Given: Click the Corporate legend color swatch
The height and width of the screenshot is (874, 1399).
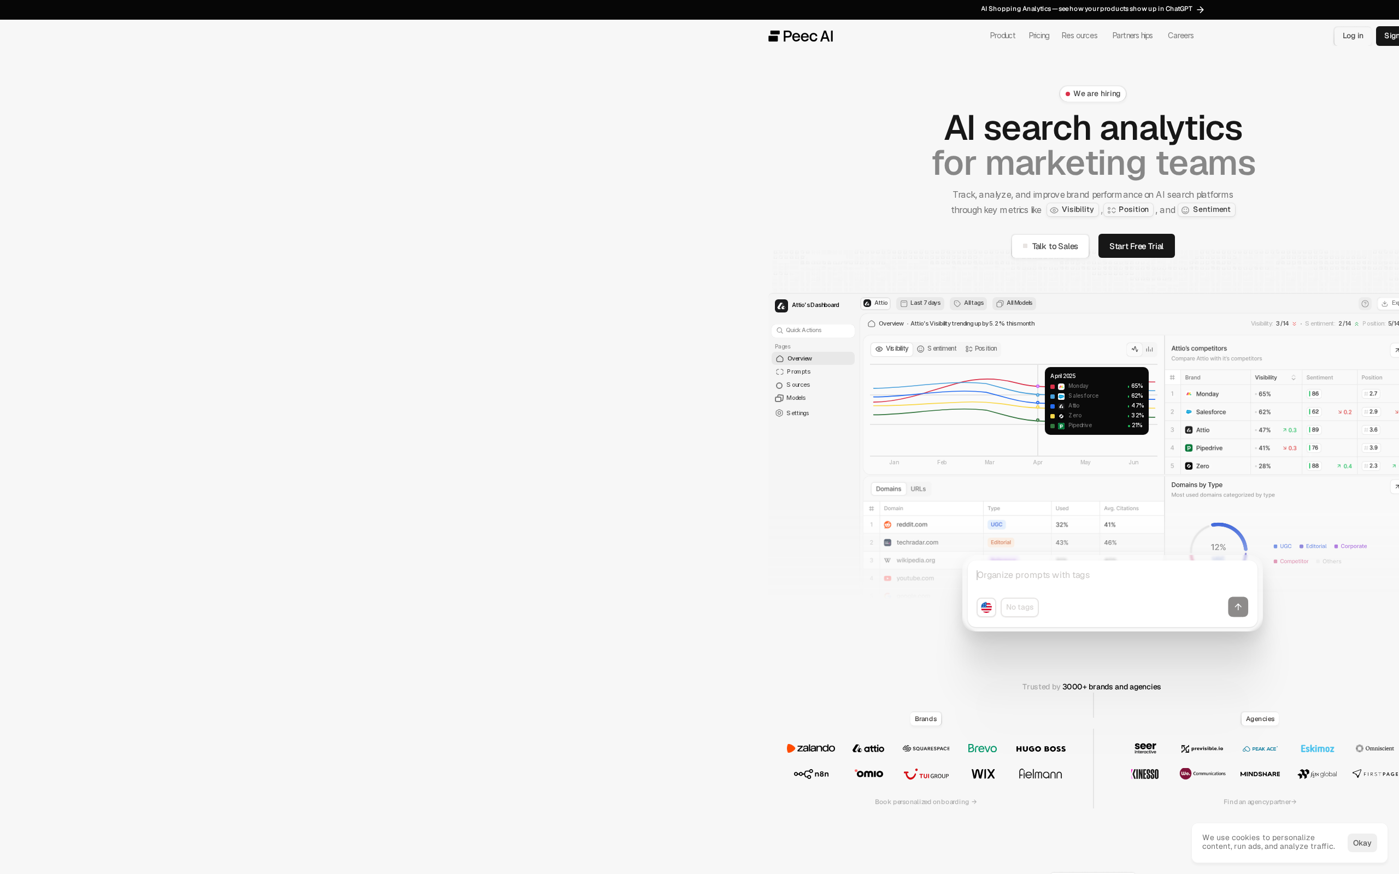Looking at the screenshot, I should (1336, 547).
